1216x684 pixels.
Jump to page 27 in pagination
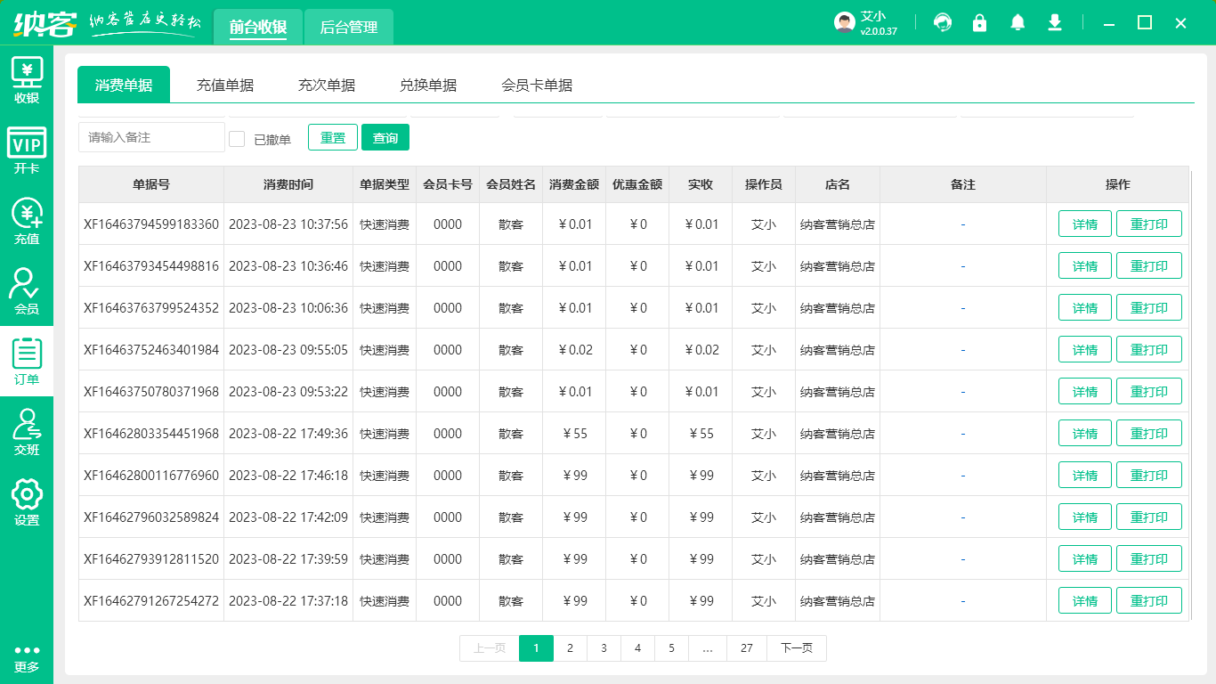[x=747, y=648]
